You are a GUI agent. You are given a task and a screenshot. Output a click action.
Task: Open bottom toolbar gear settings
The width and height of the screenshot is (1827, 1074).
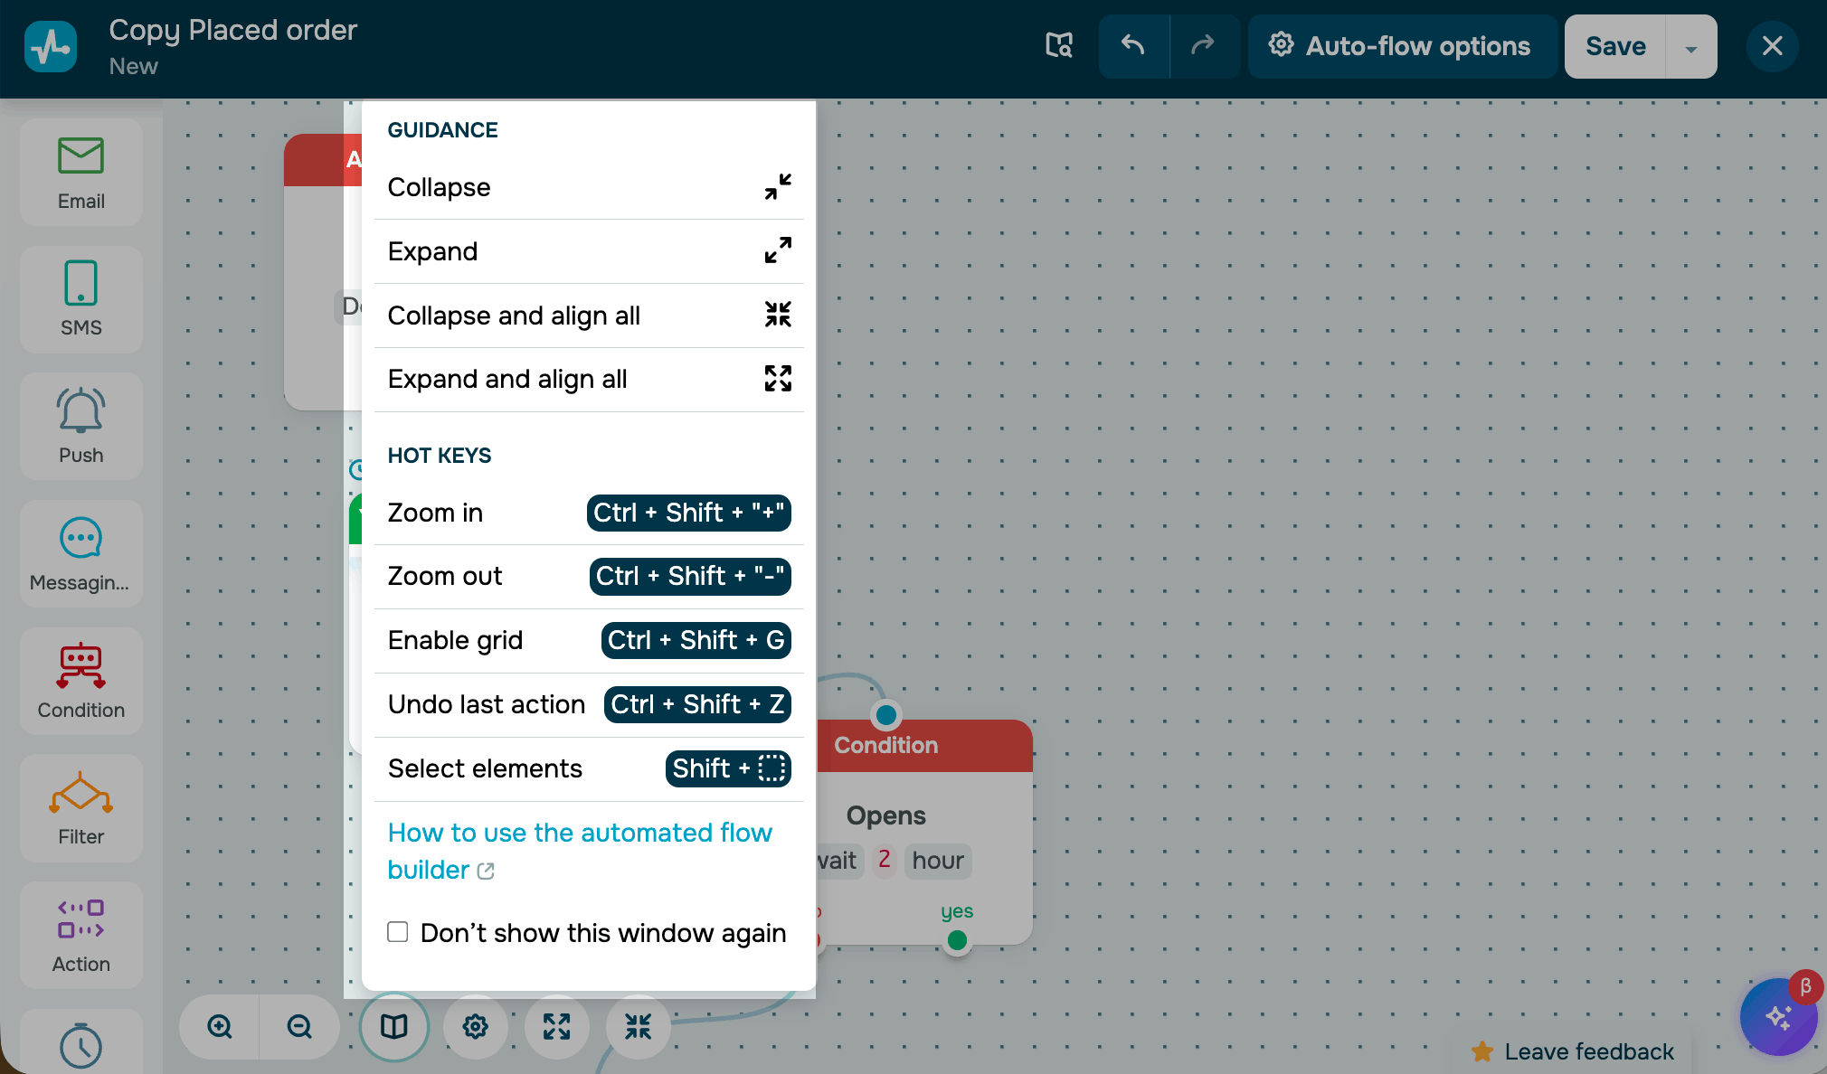pyautogui.click(x=476, y=1027)
